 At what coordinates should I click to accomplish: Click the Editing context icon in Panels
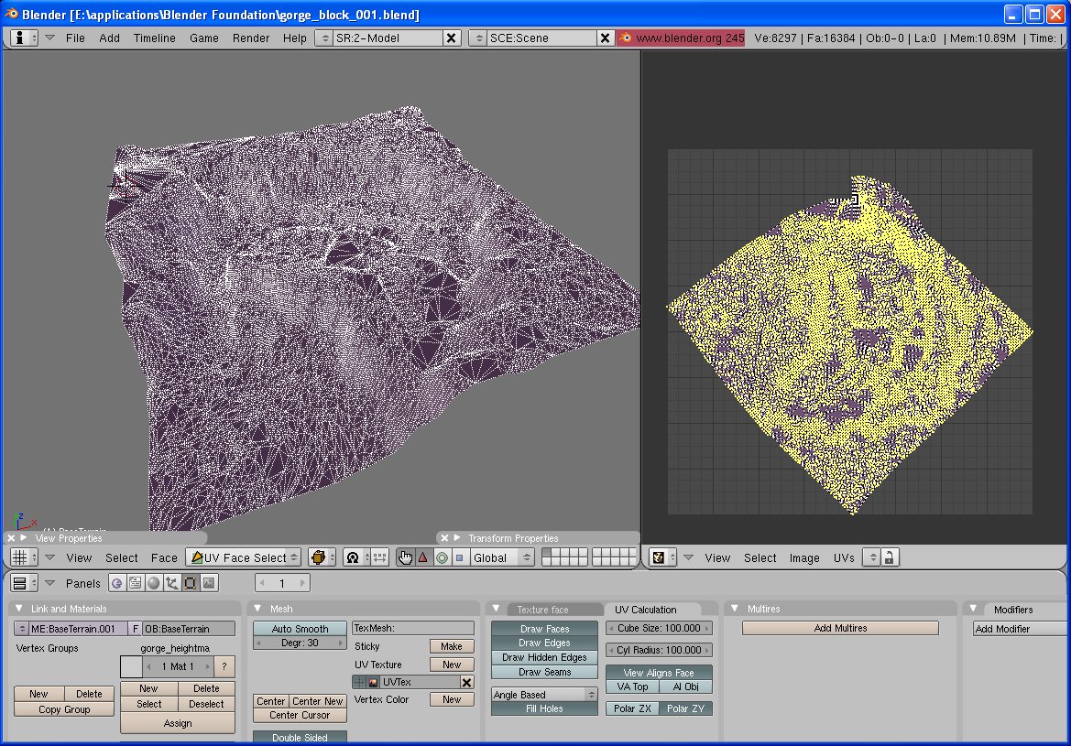tap(191, 583)
